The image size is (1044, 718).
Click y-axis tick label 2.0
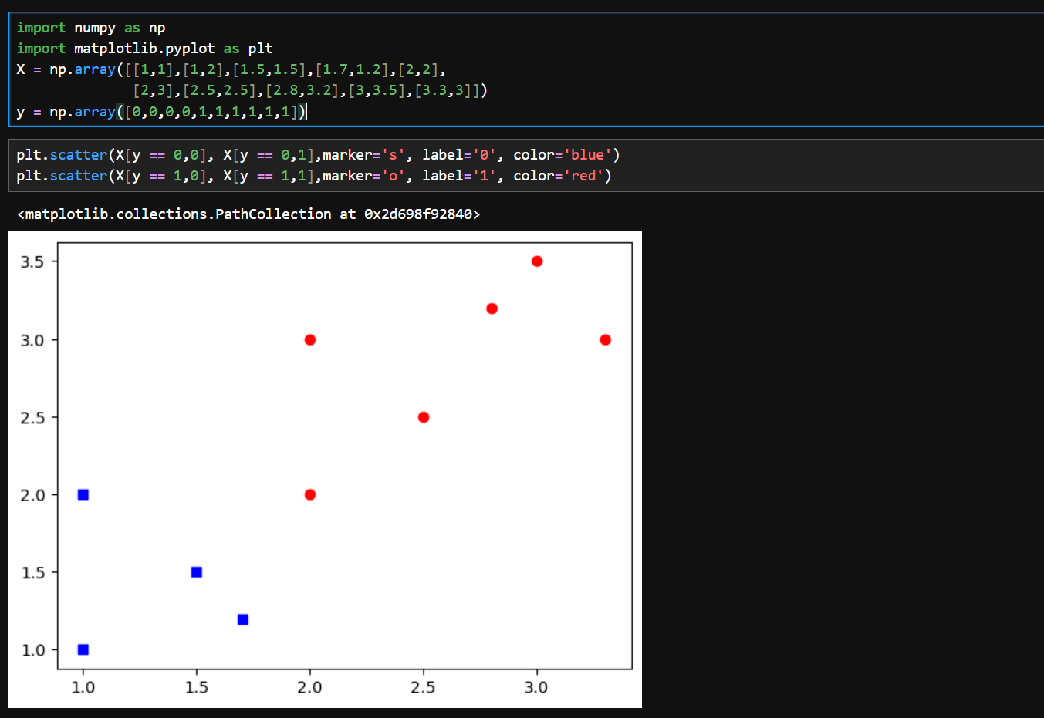tap(32, 495)
